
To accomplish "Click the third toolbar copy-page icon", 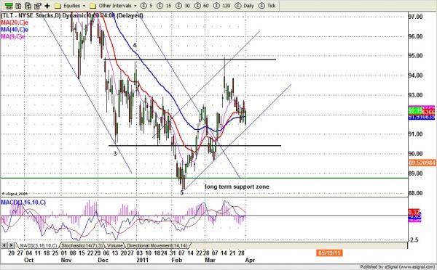I will pyautogui.click(x=28, y=6).
